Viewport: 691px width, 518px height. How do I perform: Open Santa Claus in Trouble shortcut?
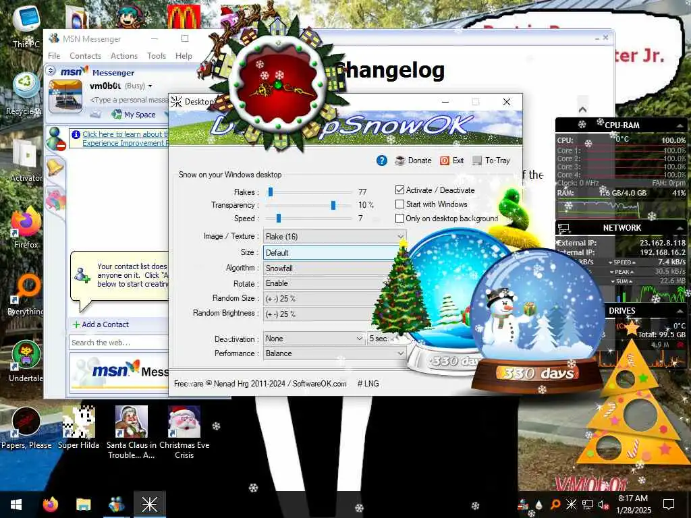coord(132,432)
